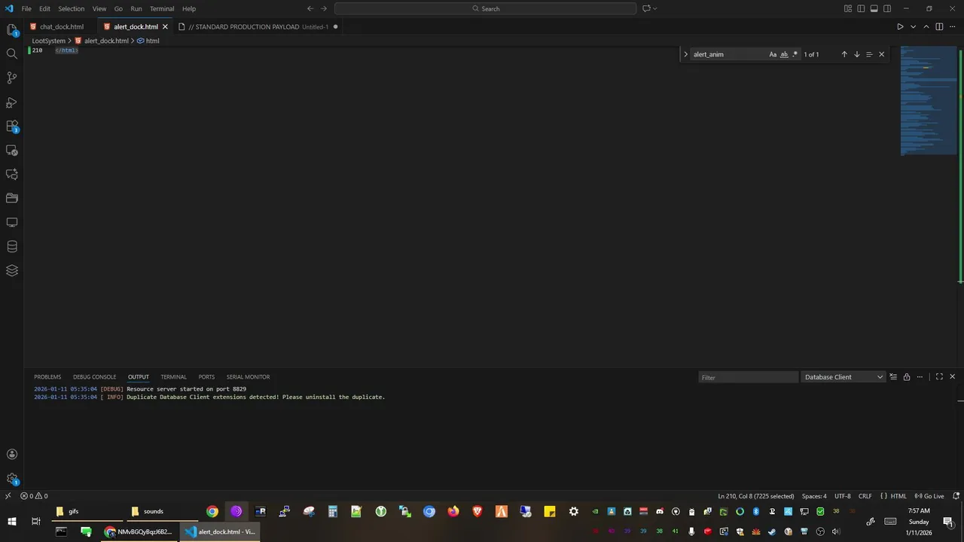Toggle bottom Panel visibility
964x542 pixels.
click(x=874, y=9)
